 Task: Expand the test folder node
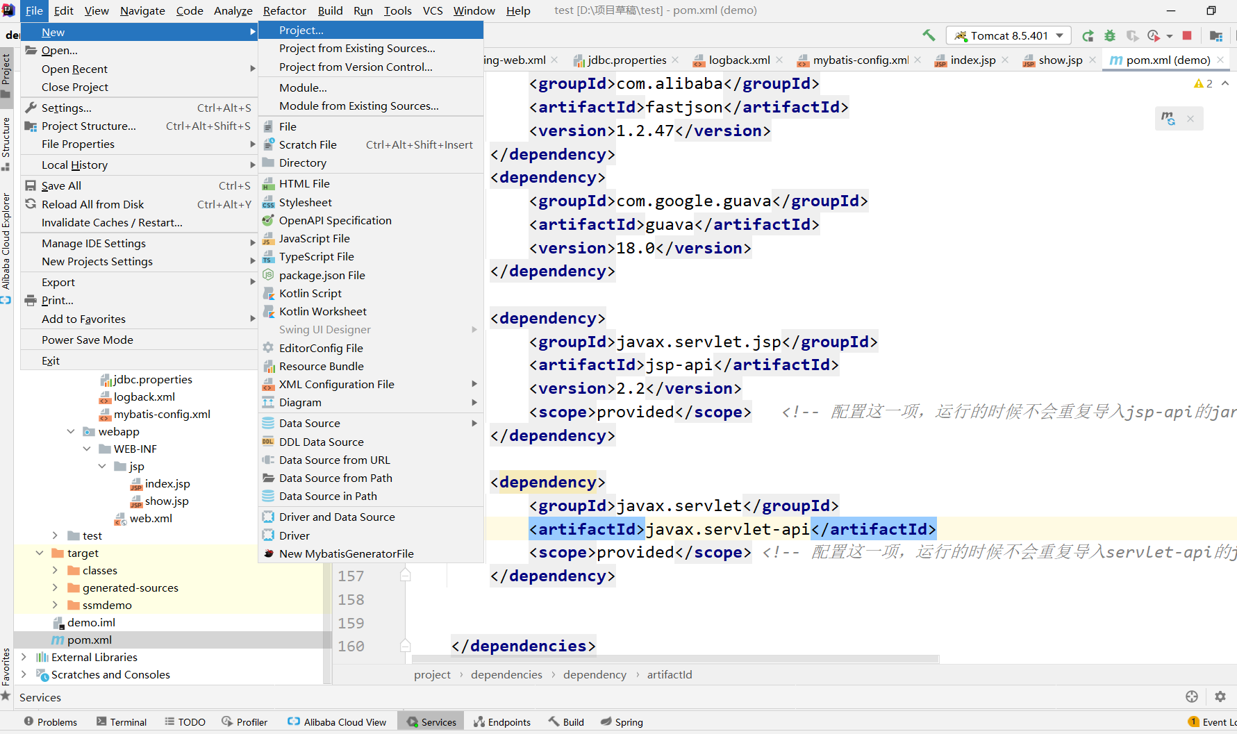click(x=55, y=535)
